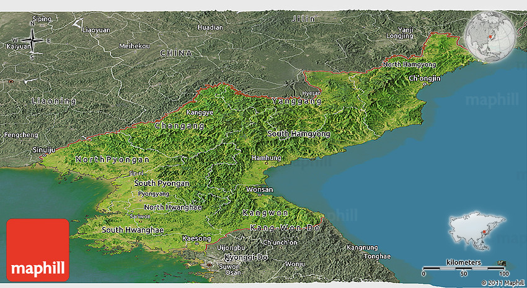
Task: Click the CHINA country label
Action: [176, 53]
